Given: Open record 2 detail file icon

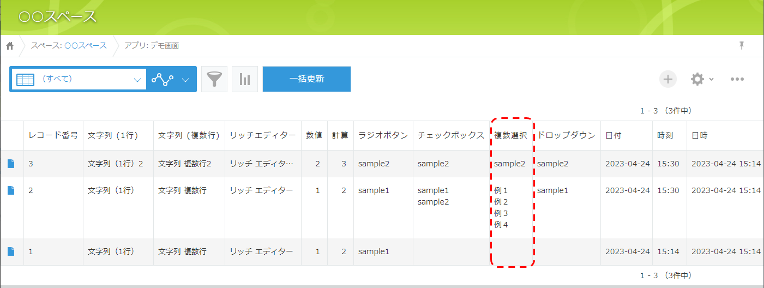Looking at the screenshot, I should click(11, 190).
